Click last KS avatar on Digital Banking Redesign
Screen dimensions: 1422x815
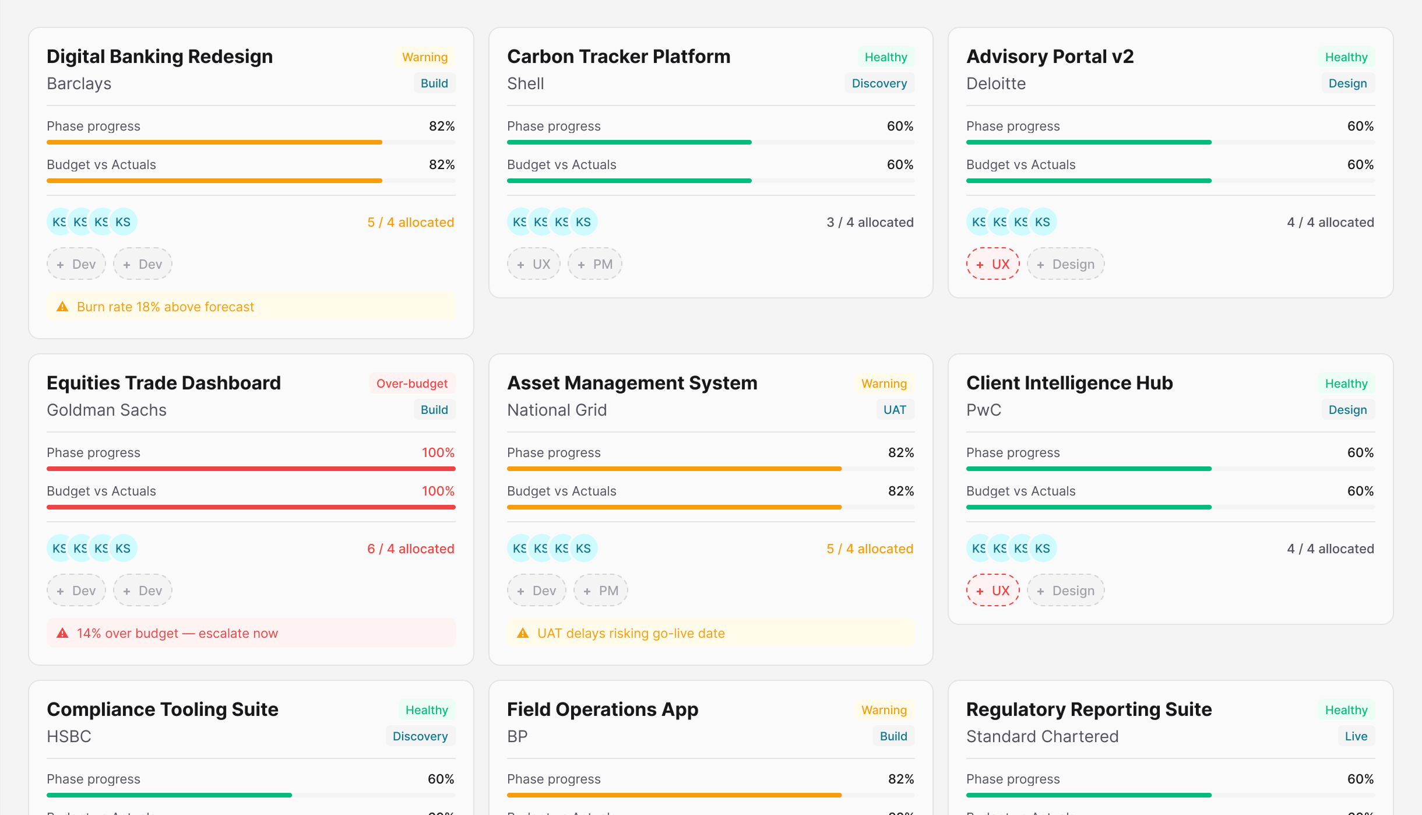[x=124, y=222]
